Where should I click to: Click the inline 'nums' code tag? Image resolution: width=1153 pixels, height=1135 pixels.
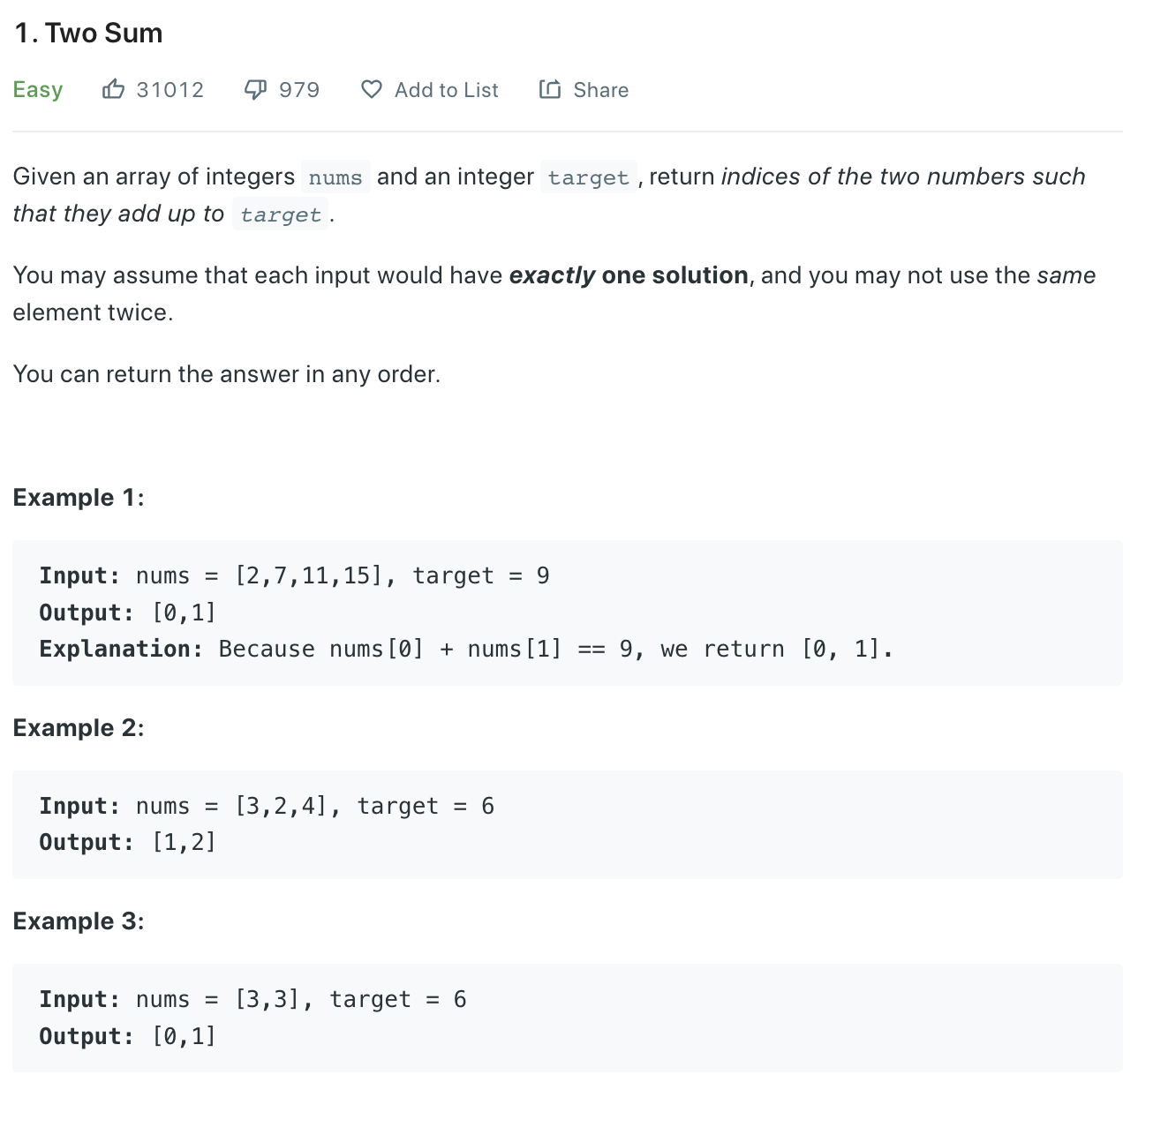tap(335, 177)
